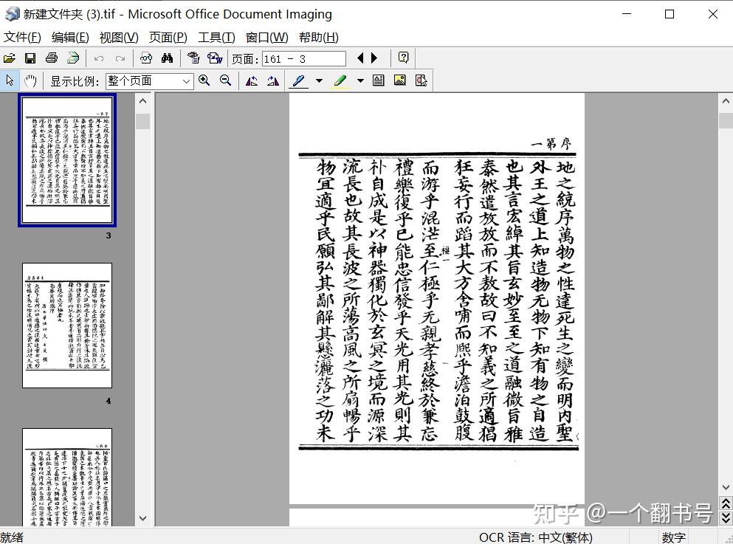Viewport: 733px width, 544px height.
Task: Zoom in on the page
Action: [205, 80]
